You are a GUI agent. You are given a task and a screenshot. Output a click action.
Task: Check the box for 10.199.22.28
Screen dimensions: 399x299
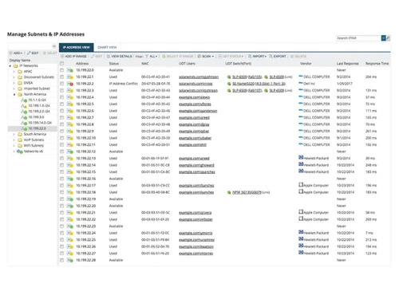coord(62,260)
